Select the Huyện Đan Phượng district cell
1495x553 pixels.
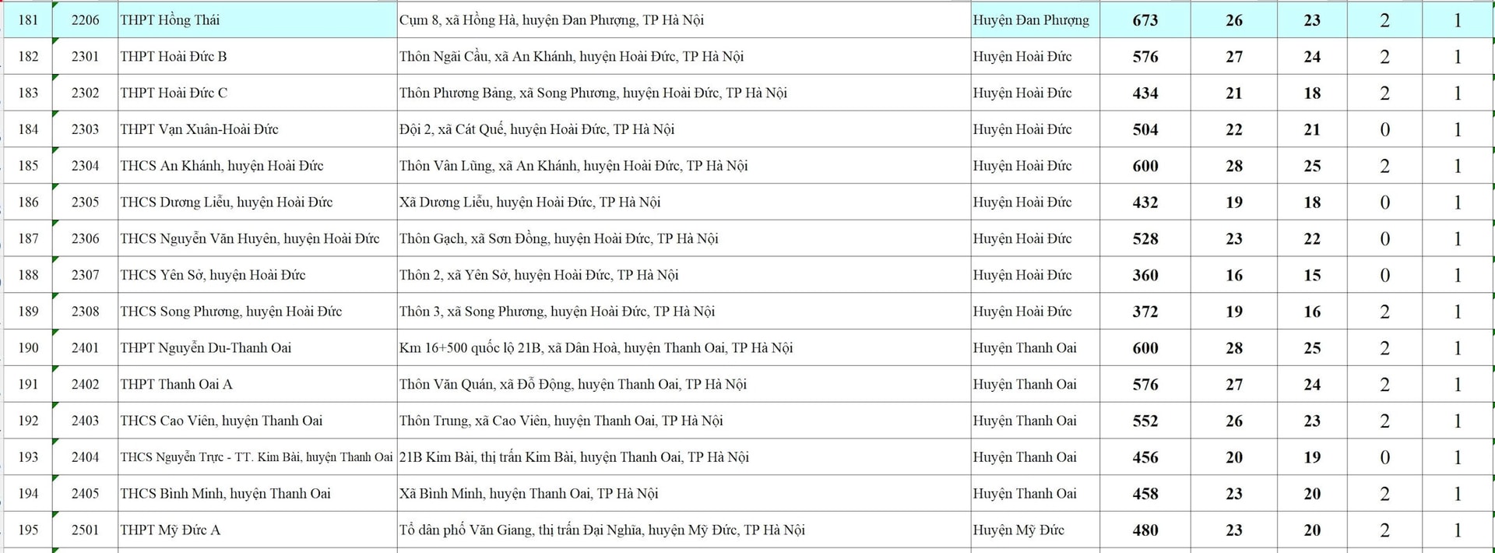tap(1035, 20)
